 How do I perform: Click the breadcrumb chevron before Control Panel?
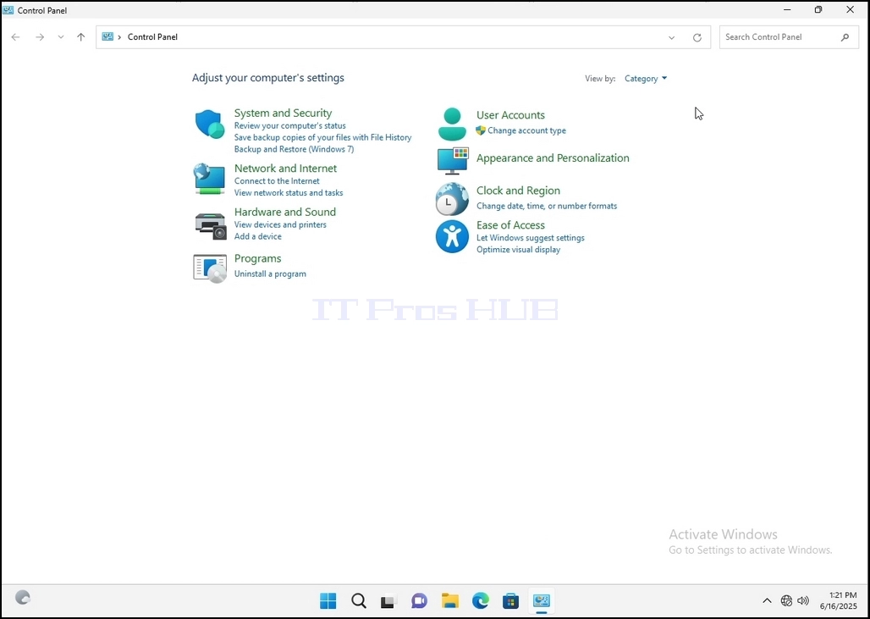point(119,37)
